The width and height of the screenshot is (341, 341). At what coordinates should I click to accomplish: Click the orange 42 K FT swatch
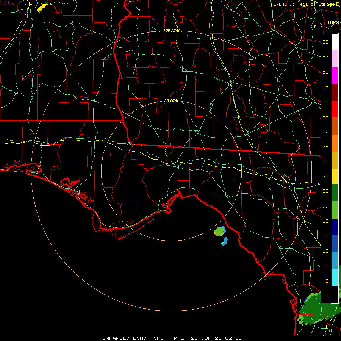[x=335, y=143]
